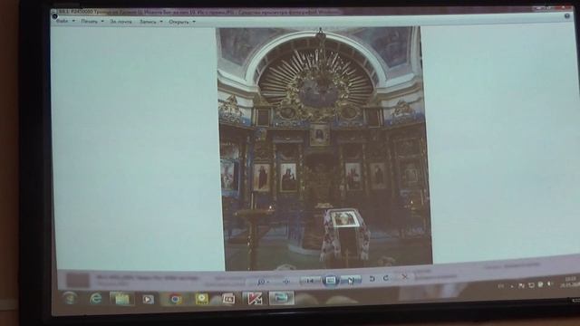Go to the previous photo
This screenshot has height=326, width=580.
[x=310, y=281]
